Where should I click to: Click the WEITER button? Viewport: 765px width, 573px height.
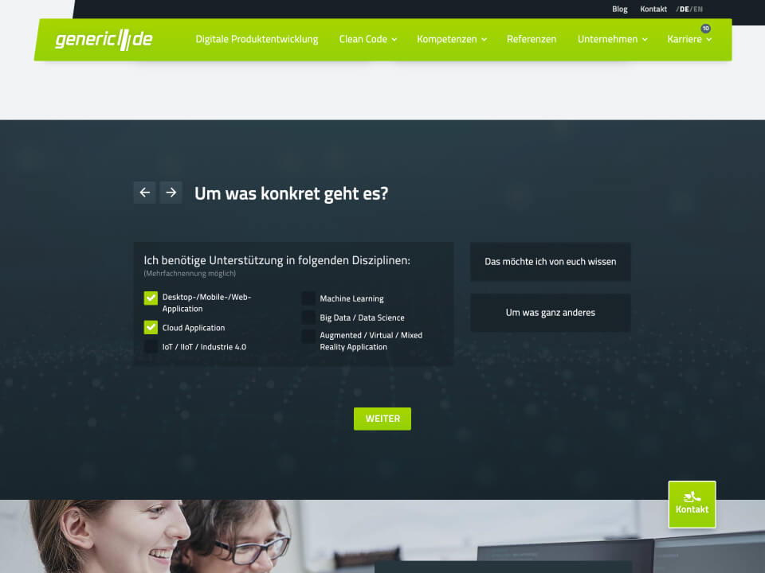point(382,419)
